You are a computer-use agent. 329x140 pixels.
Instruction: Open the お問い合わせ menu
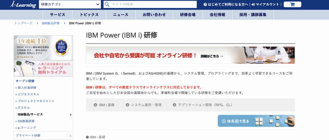154,15
